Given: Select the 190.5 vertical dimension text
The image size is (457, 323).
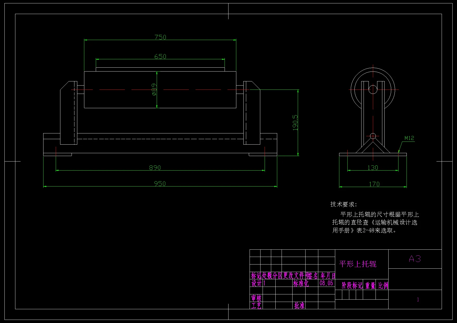Looking at the screenshot, I should [x=295, y=123].
